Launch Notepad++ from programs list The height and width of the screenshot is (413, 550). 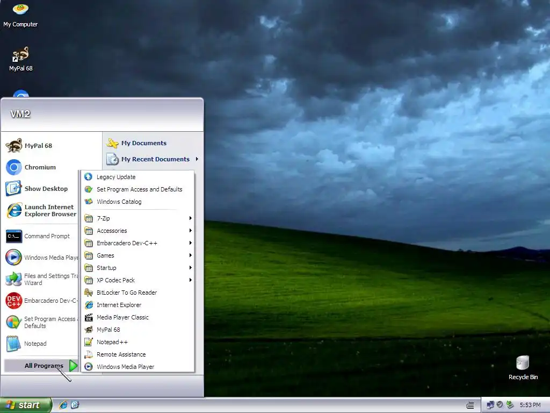coord(138,342)
